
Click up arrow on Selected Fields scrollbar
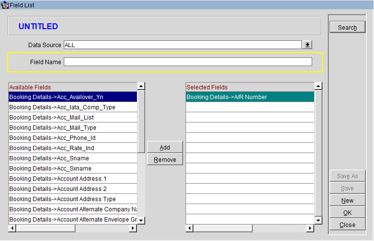[x=318, y=86]
